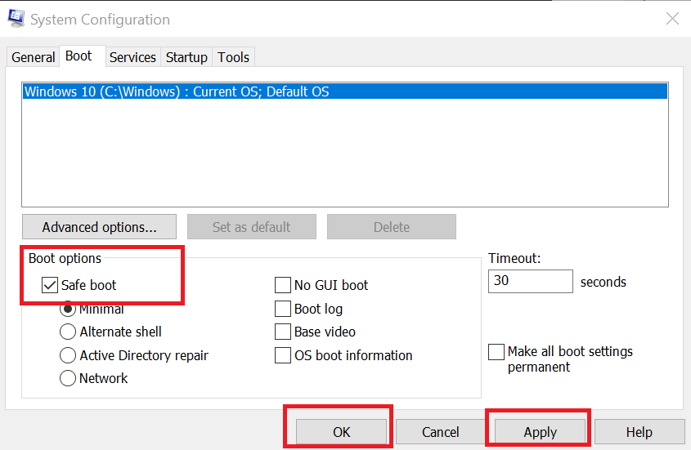Go to the Startup tab

[x=186, y=57]
